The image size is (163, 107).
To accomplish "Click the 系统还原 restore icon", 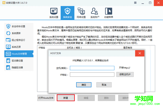I will (8, 47).
